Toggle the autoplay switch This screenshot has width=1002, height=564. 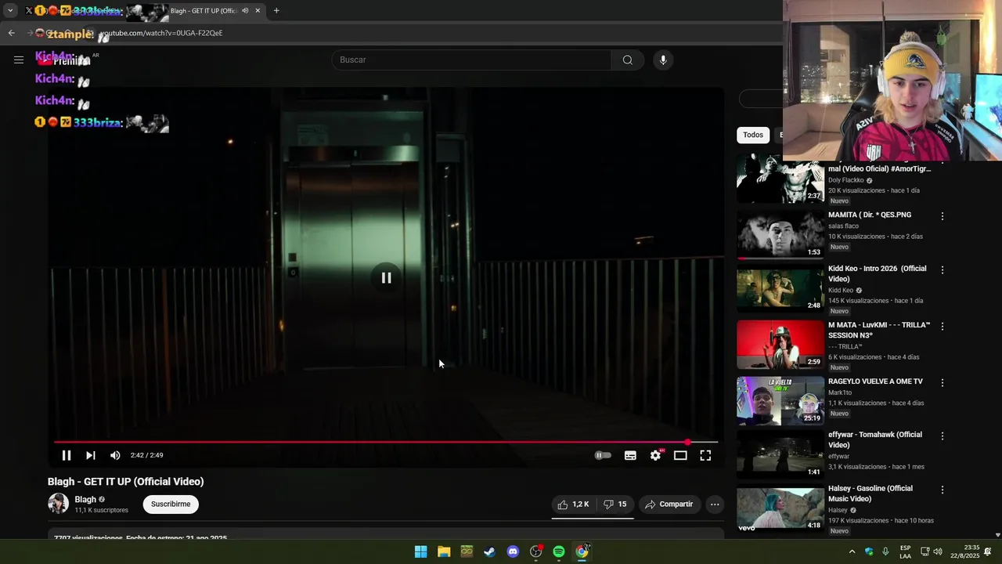click(603, 455)
